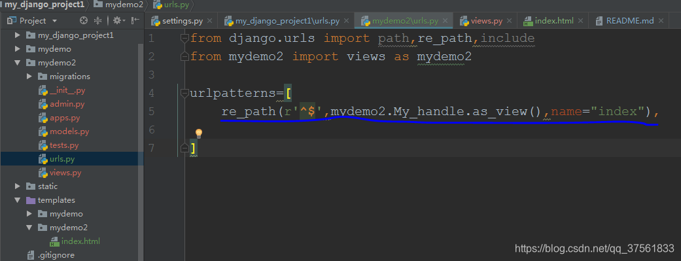Collapse all project tree nodes icon
Screen dimensions: 681x261
coord(97,20)
